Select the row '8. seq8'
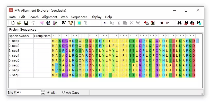Image resolution: width=210 pixels, height=104 pixels. 21,75
